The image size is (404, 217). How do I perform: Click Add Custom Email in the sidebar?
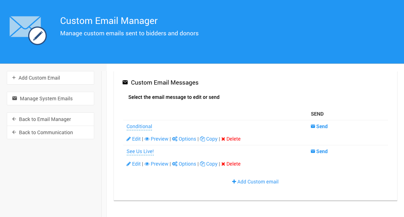coord(50,78)
